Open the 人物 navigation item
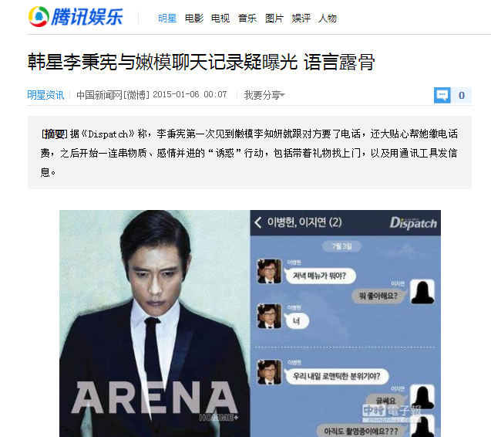The width and height of the screenshot is (491, 437). (x=328, y=19)
